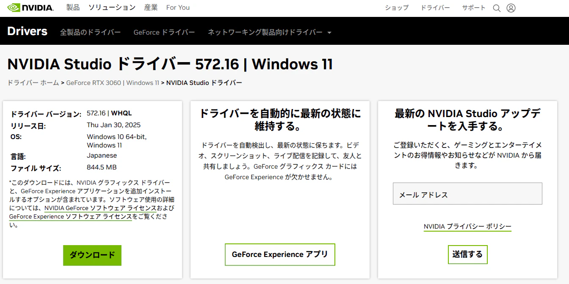Click heading 最新の NVIDIA Studio アップデートを入手する
Viewport: 569px width, 284px height.
coord(467,120)
